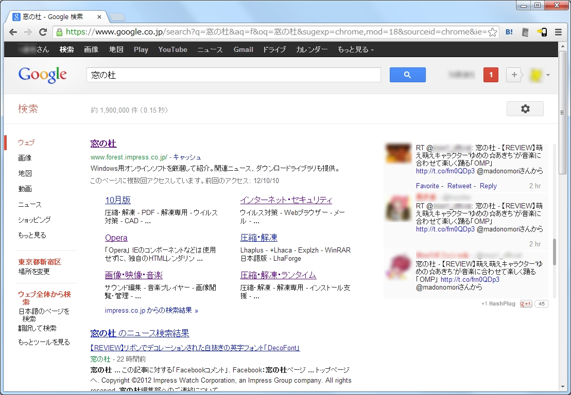This screenshot has width=571, height=395.
Task: Click the Hatena Bookmark extension icon
Action: pyautogui.click(x=509, y=32)
